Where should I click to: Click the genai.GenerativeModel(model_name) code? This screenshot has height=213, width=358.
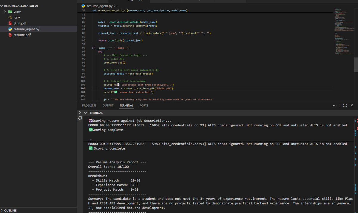pyautogui.click(x=133, y=22)
